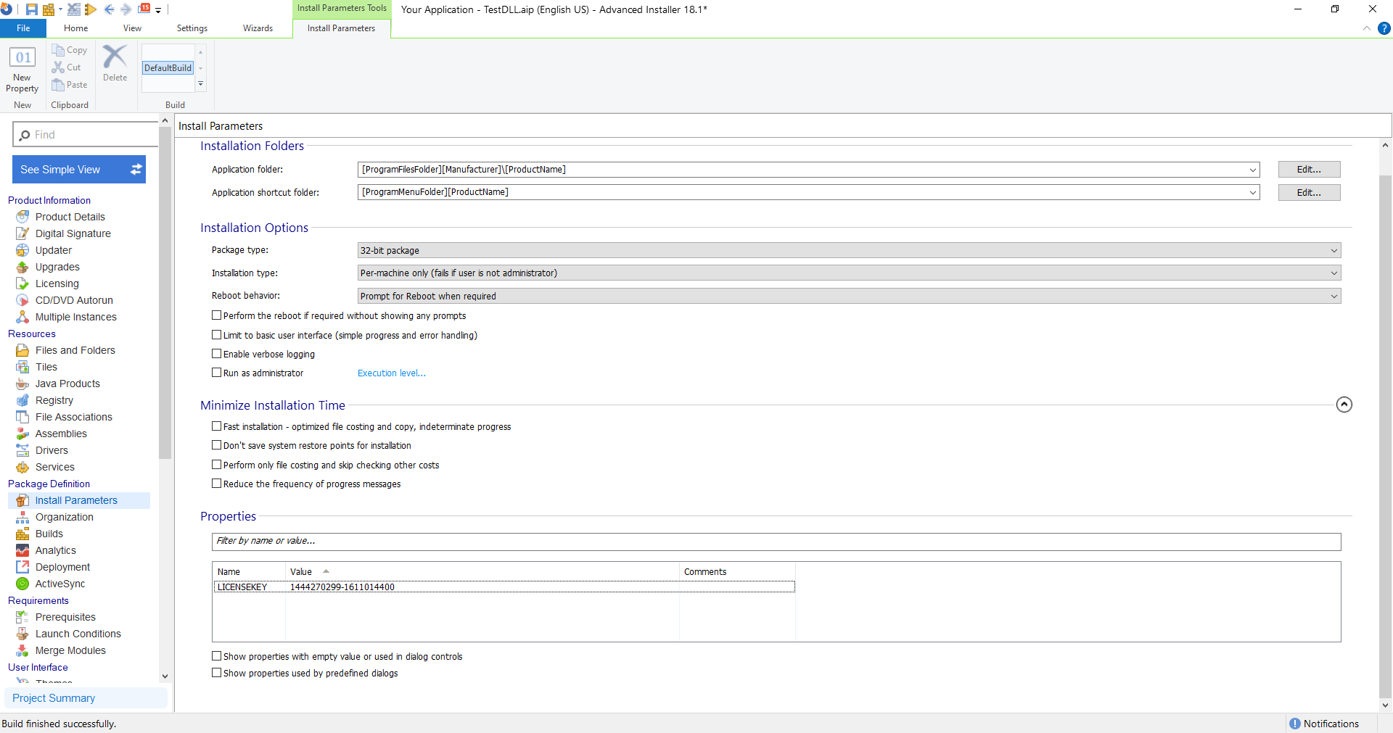The image size is (1393, 733).
Task: Collapse the Minimize Installation Time section
Action: (1344, 405)
